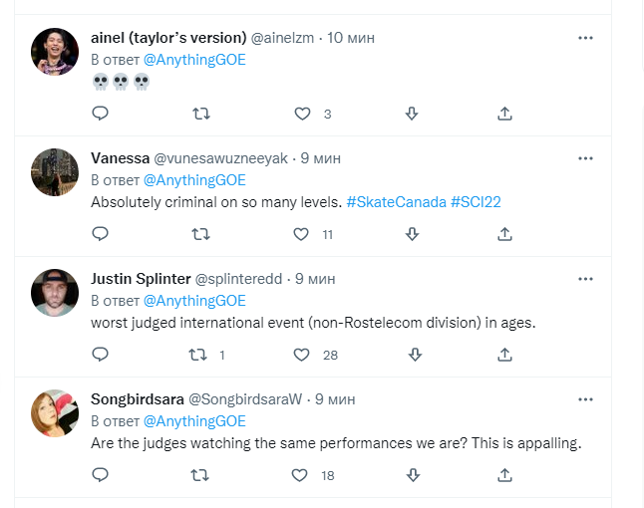Reply to ainel's skull emoji tweet
Screen dimensions: 644x508
coord(100,114)
